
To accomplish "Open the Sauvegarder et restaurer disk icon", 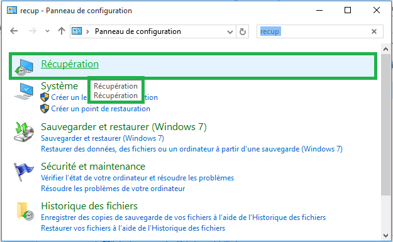I will coord(24,132).
